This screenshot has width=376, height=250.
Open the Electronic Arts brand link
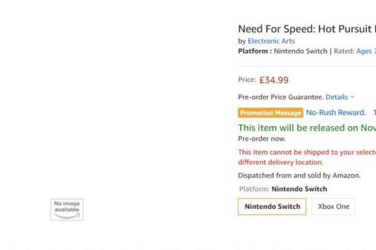click(x=271, y=41)
